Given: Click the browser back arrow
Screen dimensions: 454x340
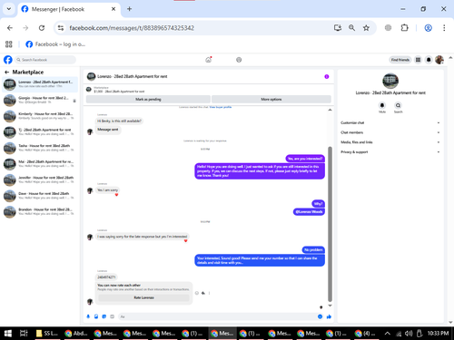Looking at the screenshot, I should [10, 28].
